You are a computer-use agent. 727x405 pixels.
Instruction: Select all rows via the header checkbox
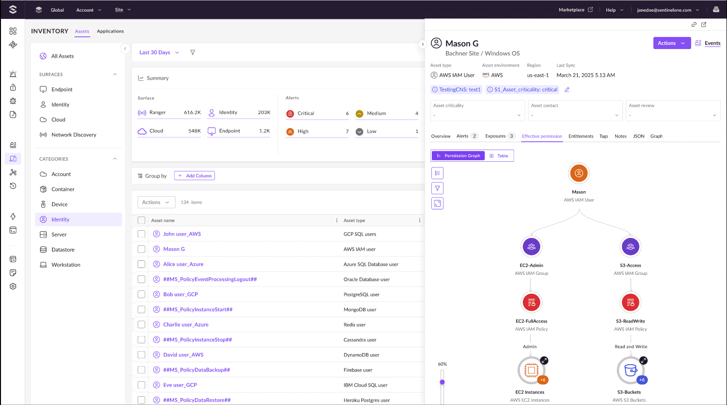pyautogui.click(x=141, y=220)
